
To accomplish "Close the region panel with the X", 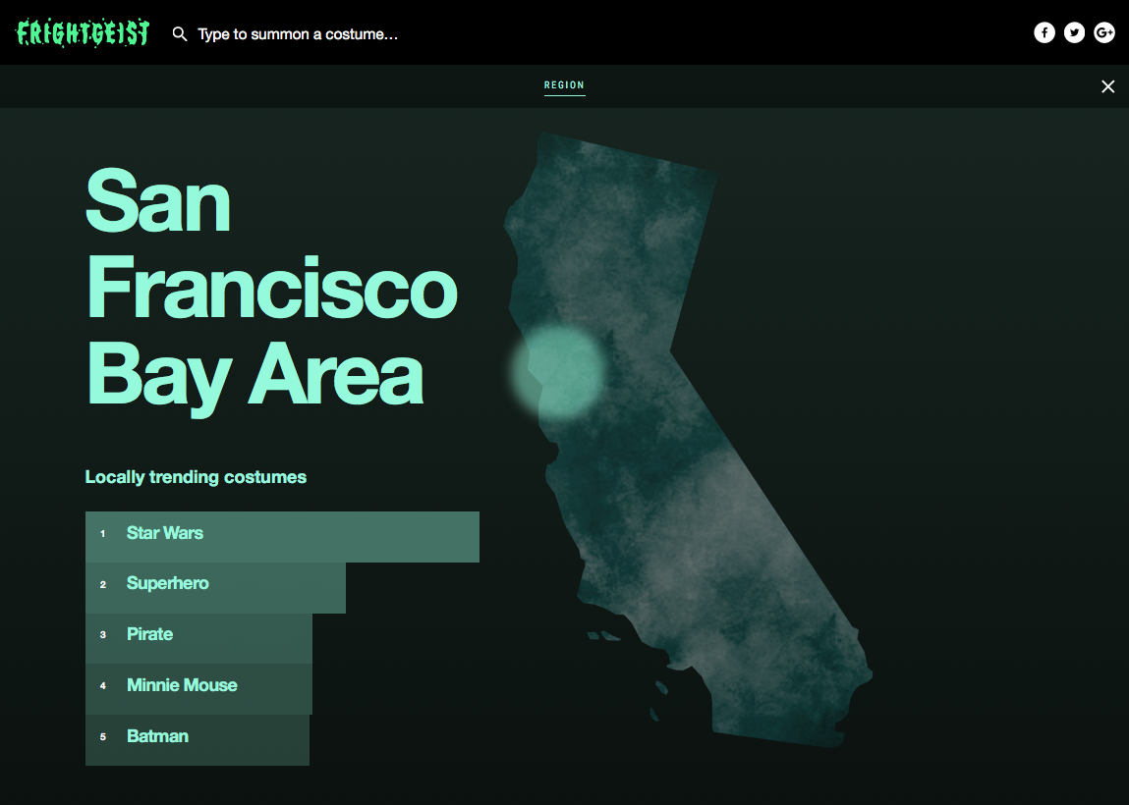I will pyautogui.click(x=1107, y=86).
